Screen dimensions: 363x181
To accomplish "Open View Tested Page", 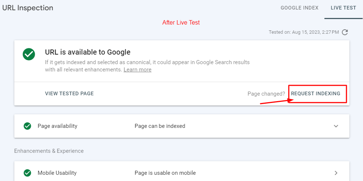I will 69,93.
